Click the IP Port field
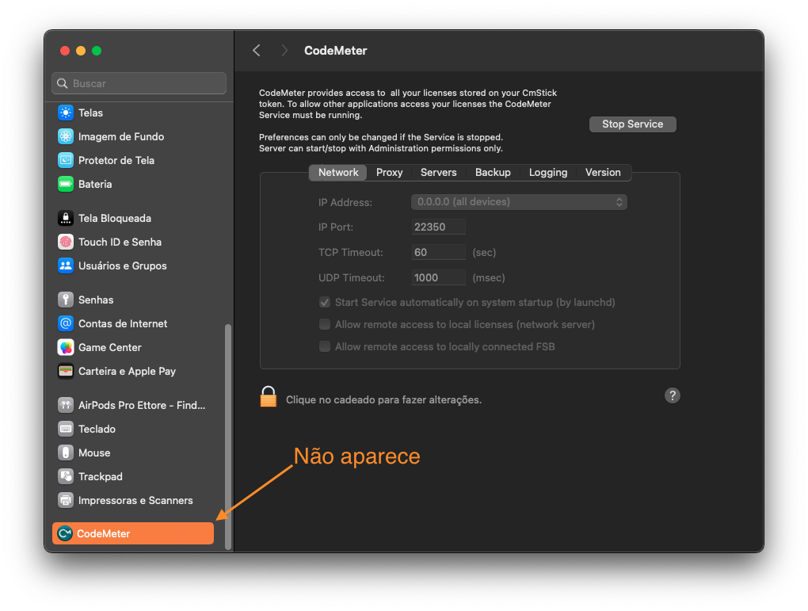808x611 pixels. [439, 227]
